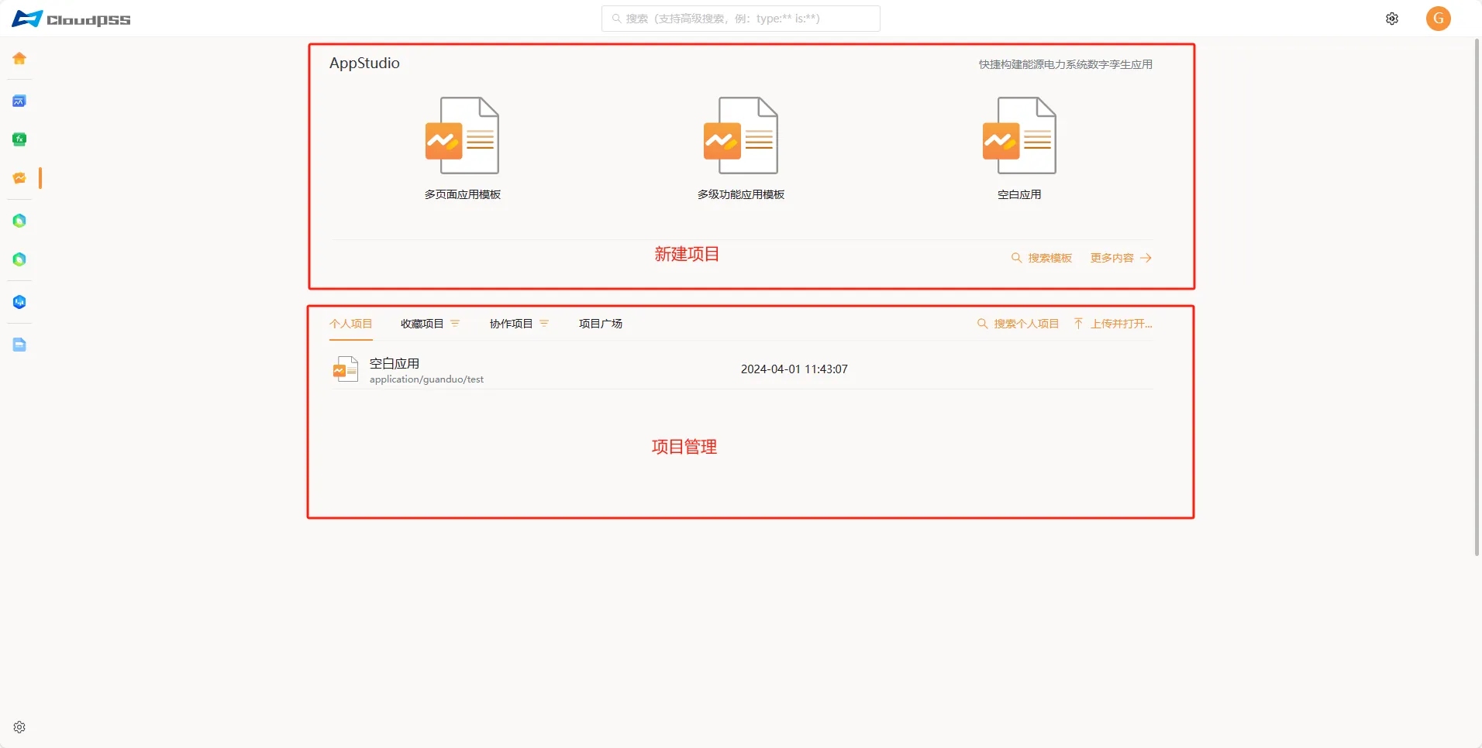
Task: Open the user avatar G menu
Action: (1439, 19)
